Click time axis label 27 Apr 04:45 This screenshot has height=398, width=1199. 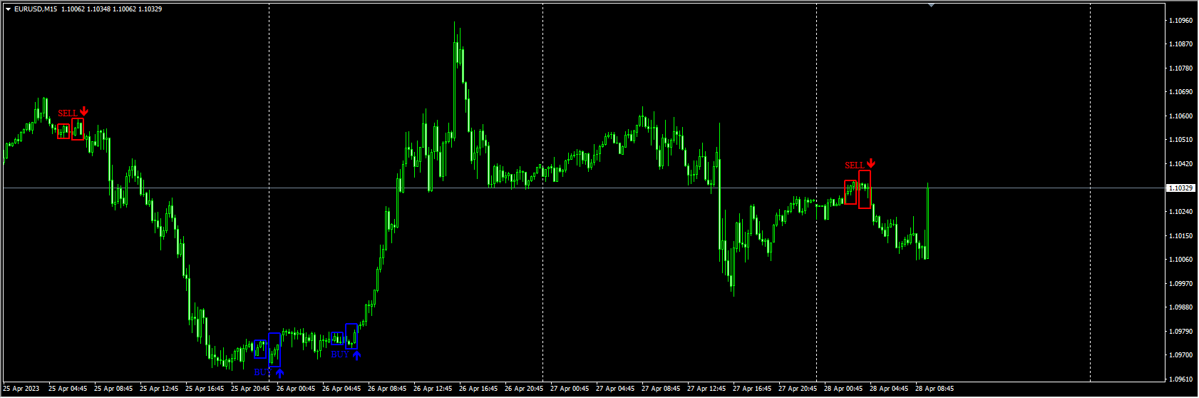(615, 389)
